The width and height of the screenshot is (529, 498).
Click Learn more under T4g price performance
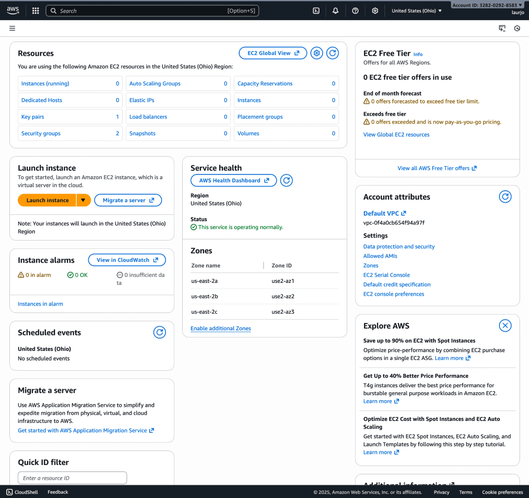tap(381, 402)
